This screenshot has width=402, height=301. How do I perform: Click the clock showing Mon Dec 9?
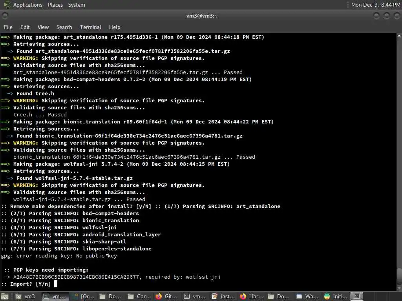coord(376,5)
